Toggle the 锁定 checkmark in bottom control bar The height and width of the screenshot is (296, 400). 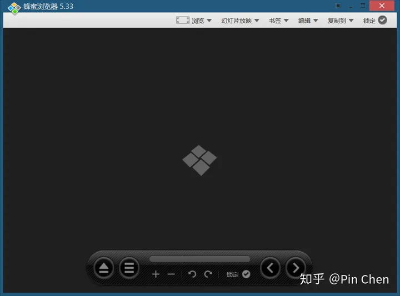[246, 274]
